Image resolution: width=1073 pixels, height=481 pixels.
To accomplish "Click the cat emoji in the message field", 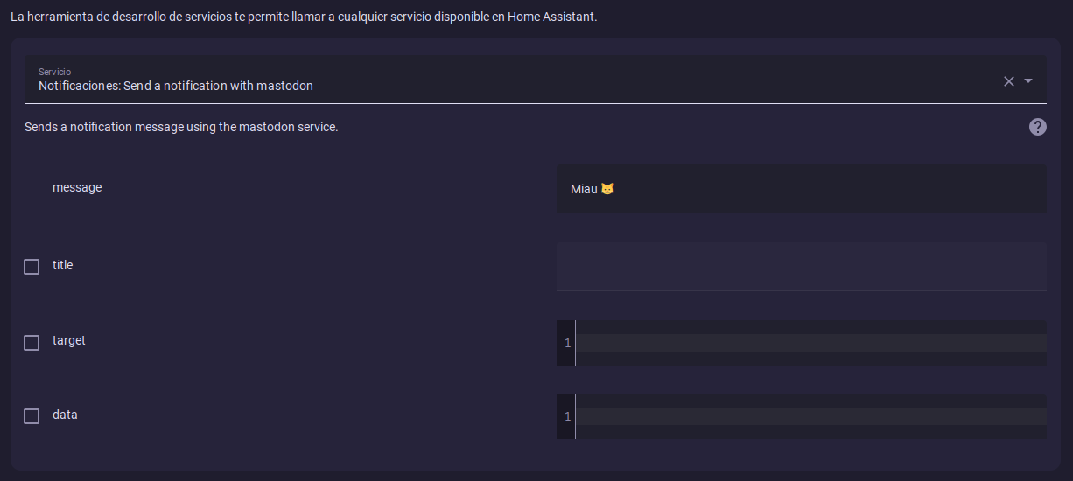I will pyautogui.click(x=607, y=189).
